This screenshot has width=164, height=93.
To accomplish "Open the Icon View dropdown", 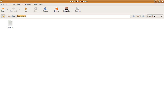I will point(155,16).
